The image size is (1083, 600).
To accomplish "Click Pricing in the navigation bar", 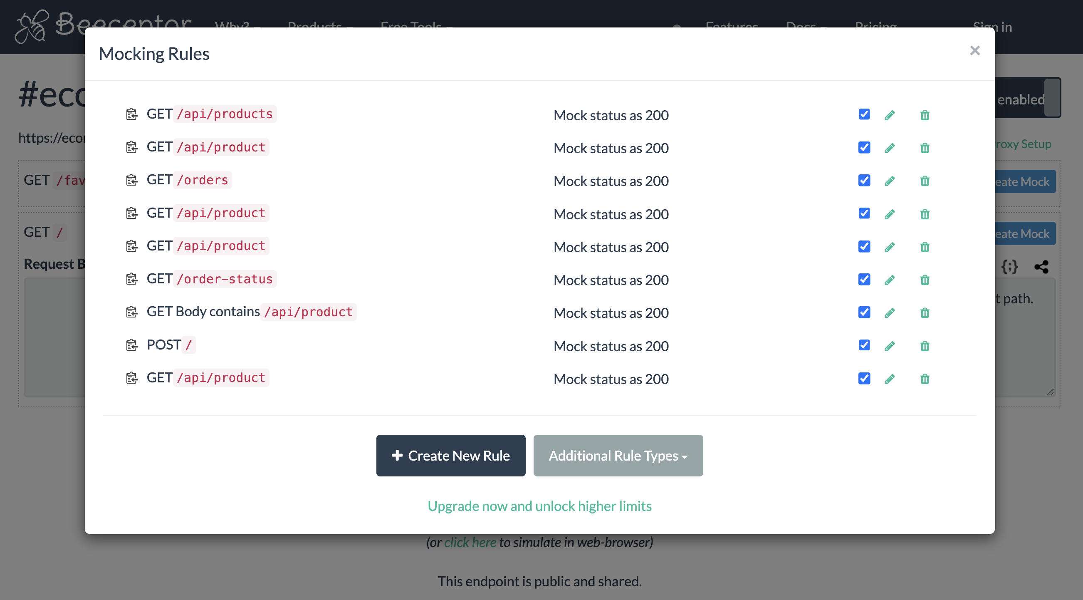I will pos(876,27).
